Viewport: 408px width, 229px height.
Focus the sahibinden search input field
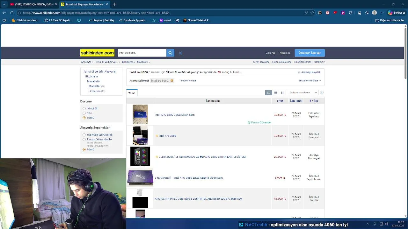coord(142,53)
